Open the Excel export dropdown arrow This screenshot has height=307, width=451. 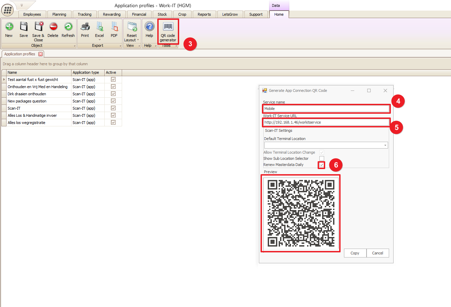(100, 40)
